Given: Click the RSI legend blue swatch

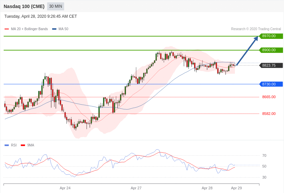Looking at the screenshot, I should click(7, 145).
